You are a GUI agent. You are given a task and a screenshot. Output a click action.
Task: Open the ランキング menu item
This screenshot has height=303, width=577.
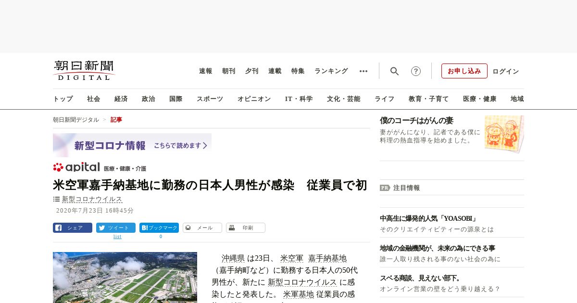click(x=331, y=71)
